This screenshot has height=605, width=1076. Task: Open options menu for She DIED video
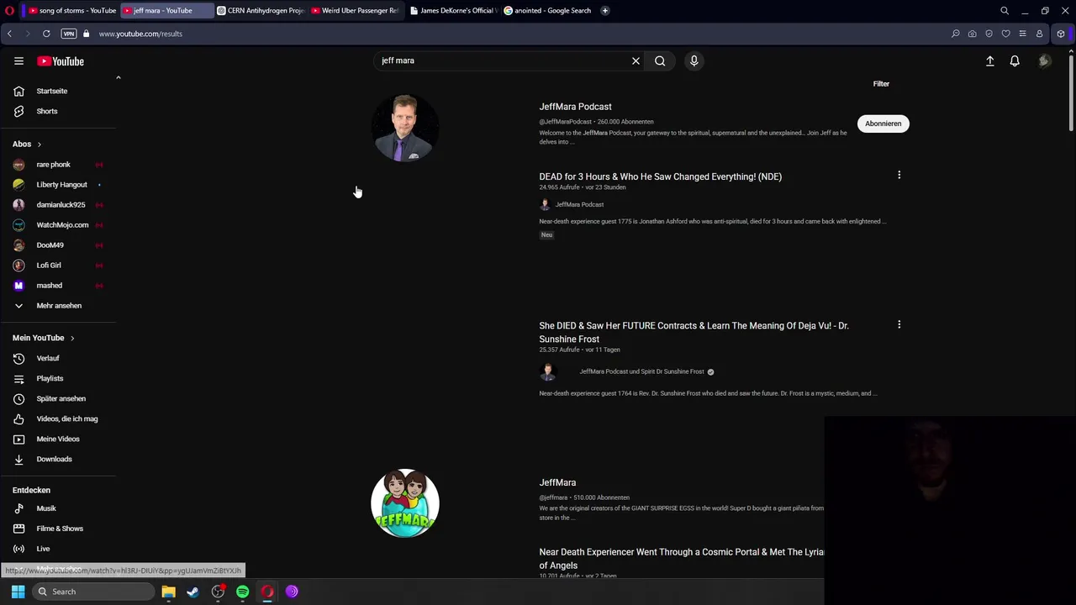pyautogui.click(x=899, y=324)
